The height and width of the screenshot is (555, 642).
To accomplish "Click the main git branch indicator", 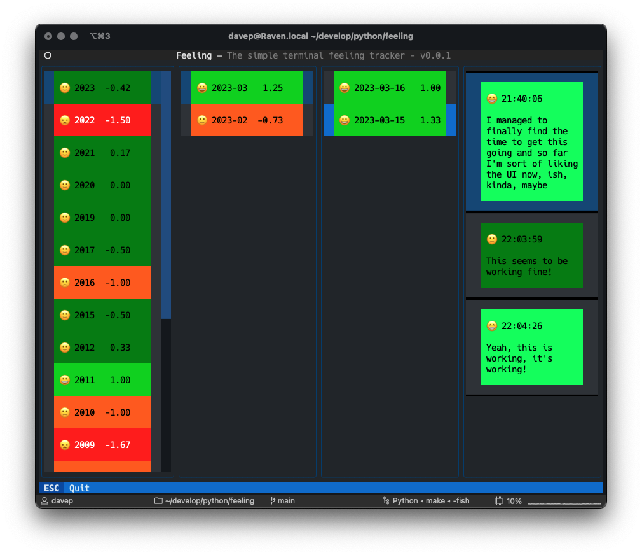I will coord(283,501).
